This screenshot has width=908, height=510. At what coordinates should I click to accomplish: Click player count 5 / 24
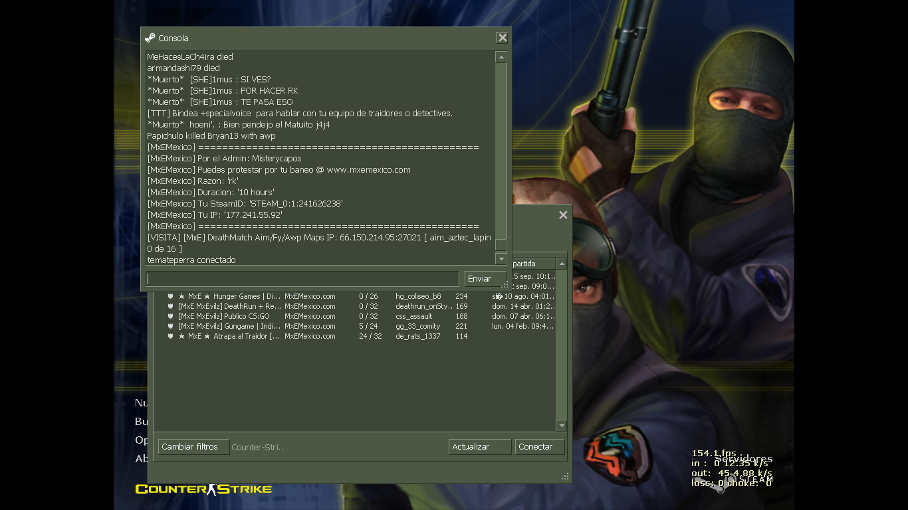(369, 326)
